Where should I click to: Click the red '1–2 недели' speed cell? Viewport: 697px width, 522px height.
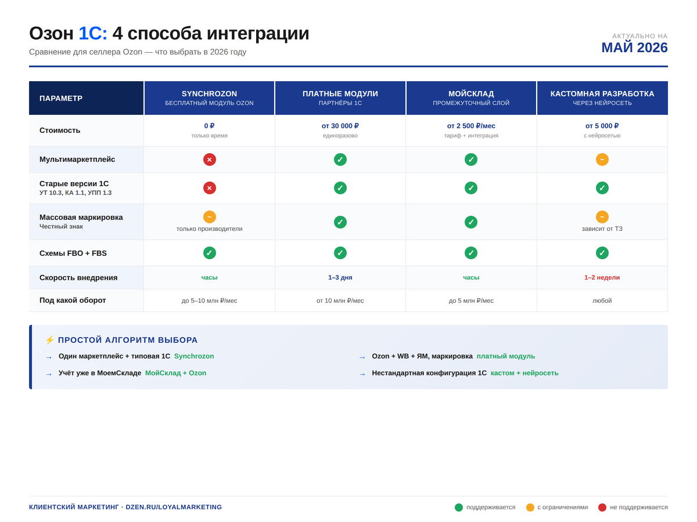(602, 277)
